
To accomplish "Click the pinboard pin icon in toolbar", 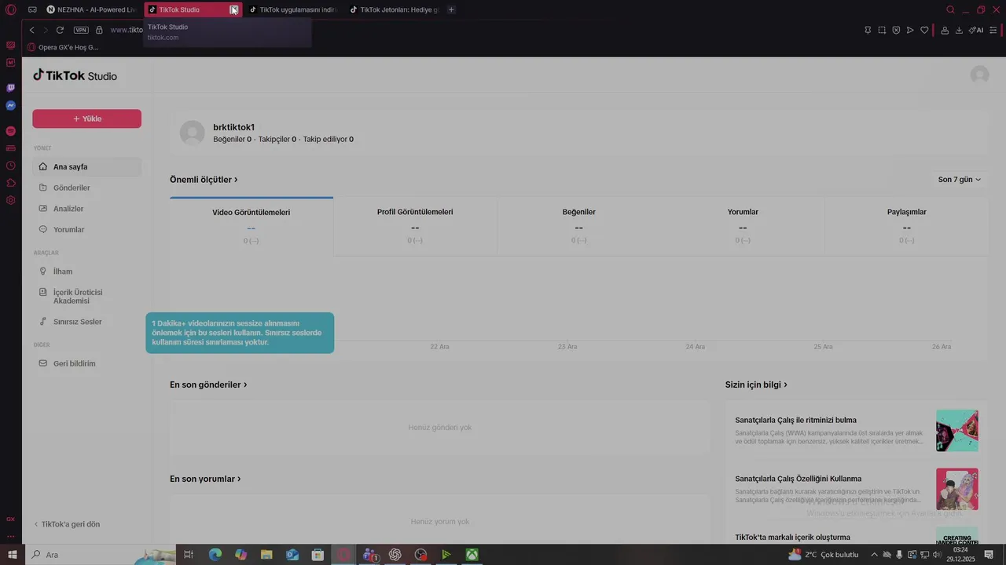I will [868, 30].
